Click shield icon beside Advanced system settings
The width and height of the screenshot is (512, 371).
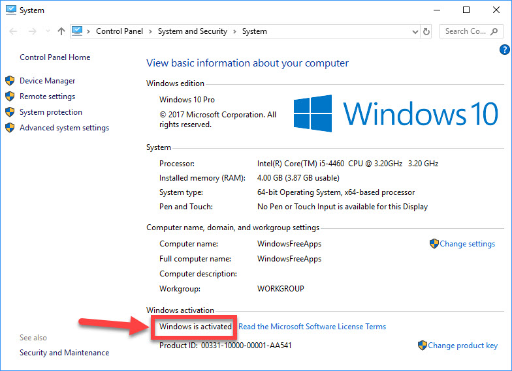click(10, 128)
